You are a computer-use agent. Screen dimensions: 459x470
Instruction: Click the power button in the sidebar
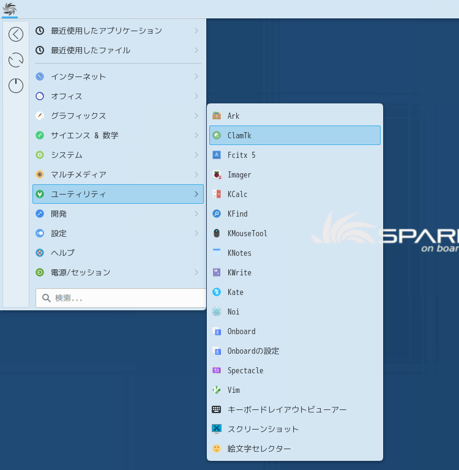tap(16, 86)
